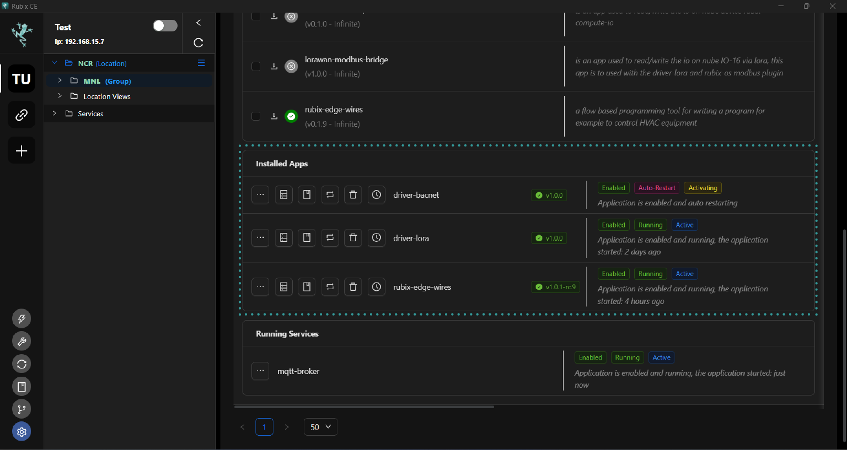
Task: Check the checkbox for the v0.1.0 app
Action: coord(256,16)
